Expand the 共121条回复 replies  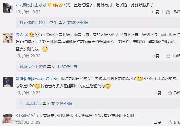[x=62, y=104]
